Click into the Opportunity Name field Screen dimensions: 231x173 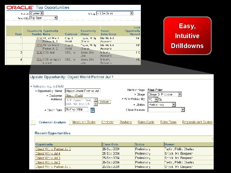point(83,91)
